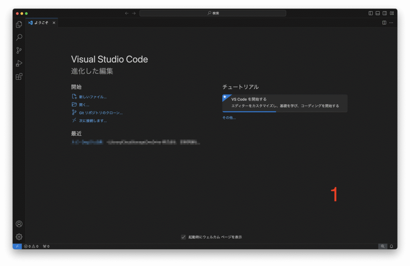Click the branch icon beside Git リポジトリ
Screen dimensions: 410x266
[x=74, y=112]
